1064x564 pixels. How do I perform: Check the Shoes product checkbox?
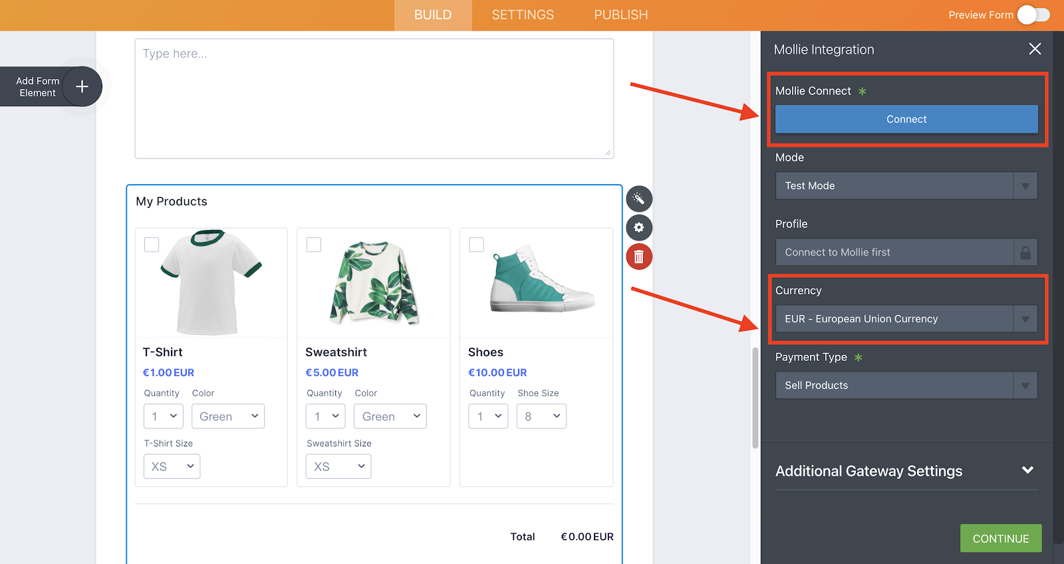477,244
